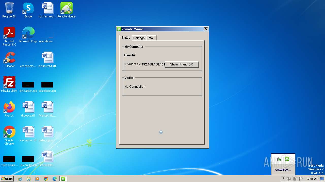The height and width of the screenshot is (182, 325).
Task: Open Edge from the taskbar
Action: point(55,179)
